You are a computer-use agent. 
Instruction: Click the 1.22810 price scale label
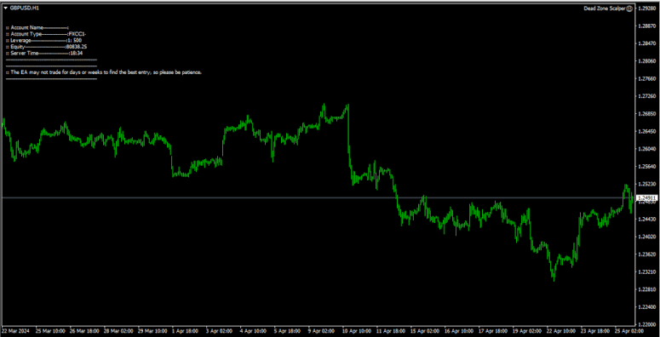647,289
